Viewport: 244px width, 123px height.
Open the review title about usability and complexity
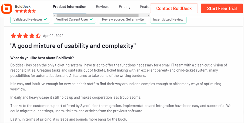pyautogui.click(x=73, y=46)
